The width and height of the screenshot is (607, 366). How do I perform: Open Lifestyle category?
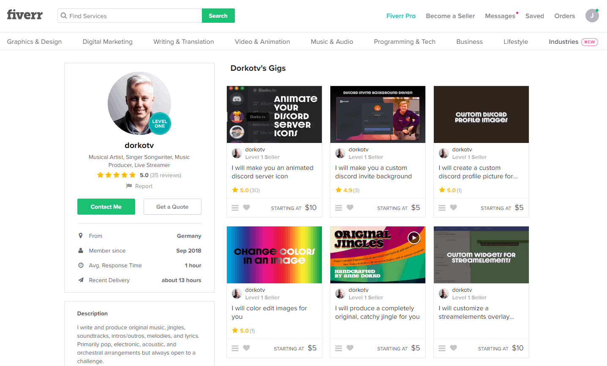[x=515, y=42]
